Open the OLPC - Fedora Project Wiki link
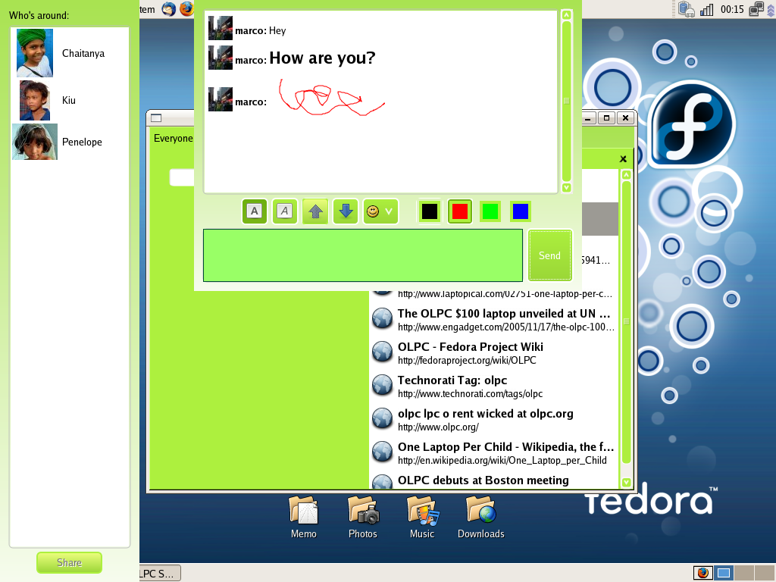The image size is (776, 582). [x=470, y=347]
